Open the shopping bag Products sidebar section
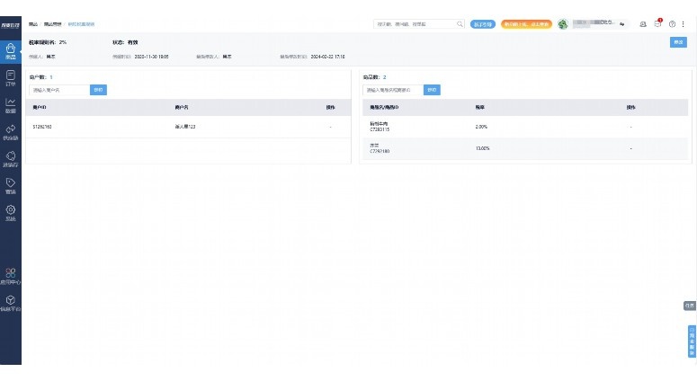This screenshot has height=381, width=697. coord(11,51)
